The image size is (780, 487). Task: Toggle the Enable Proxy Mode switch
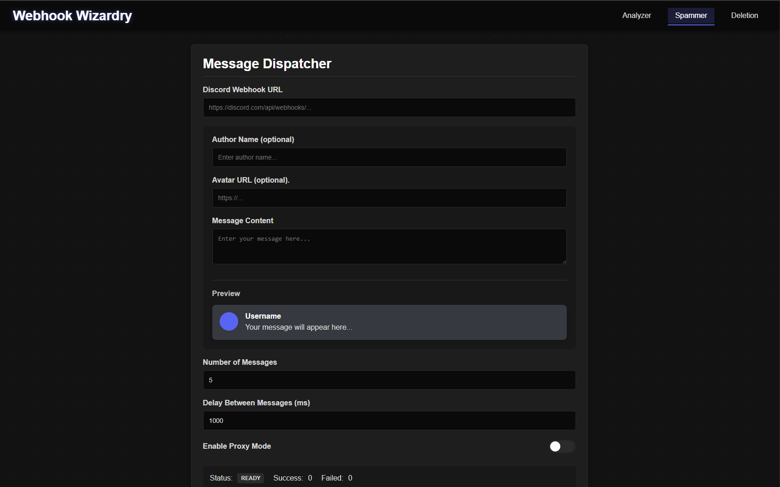pos(562,446)
